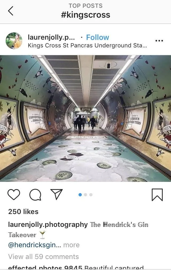The width and height of the screenshot is (171, 270).
Task: Open the @hendricksgin mention
Action: 34,245
